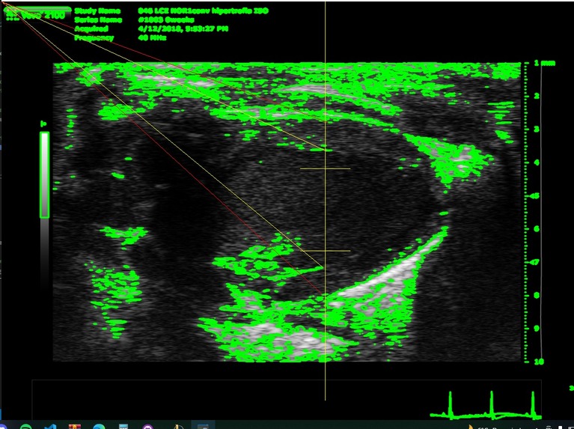Click the Vevo 2100 logo

pos(36,14)
